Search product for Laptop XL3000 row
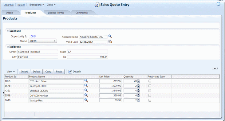The image size is (225, 121). click(86, 86)
